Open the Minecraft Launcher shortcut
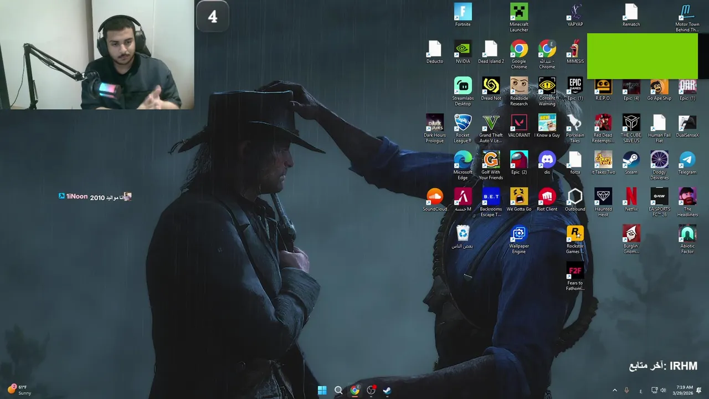709x399 pixels. [x=519, y=18]
